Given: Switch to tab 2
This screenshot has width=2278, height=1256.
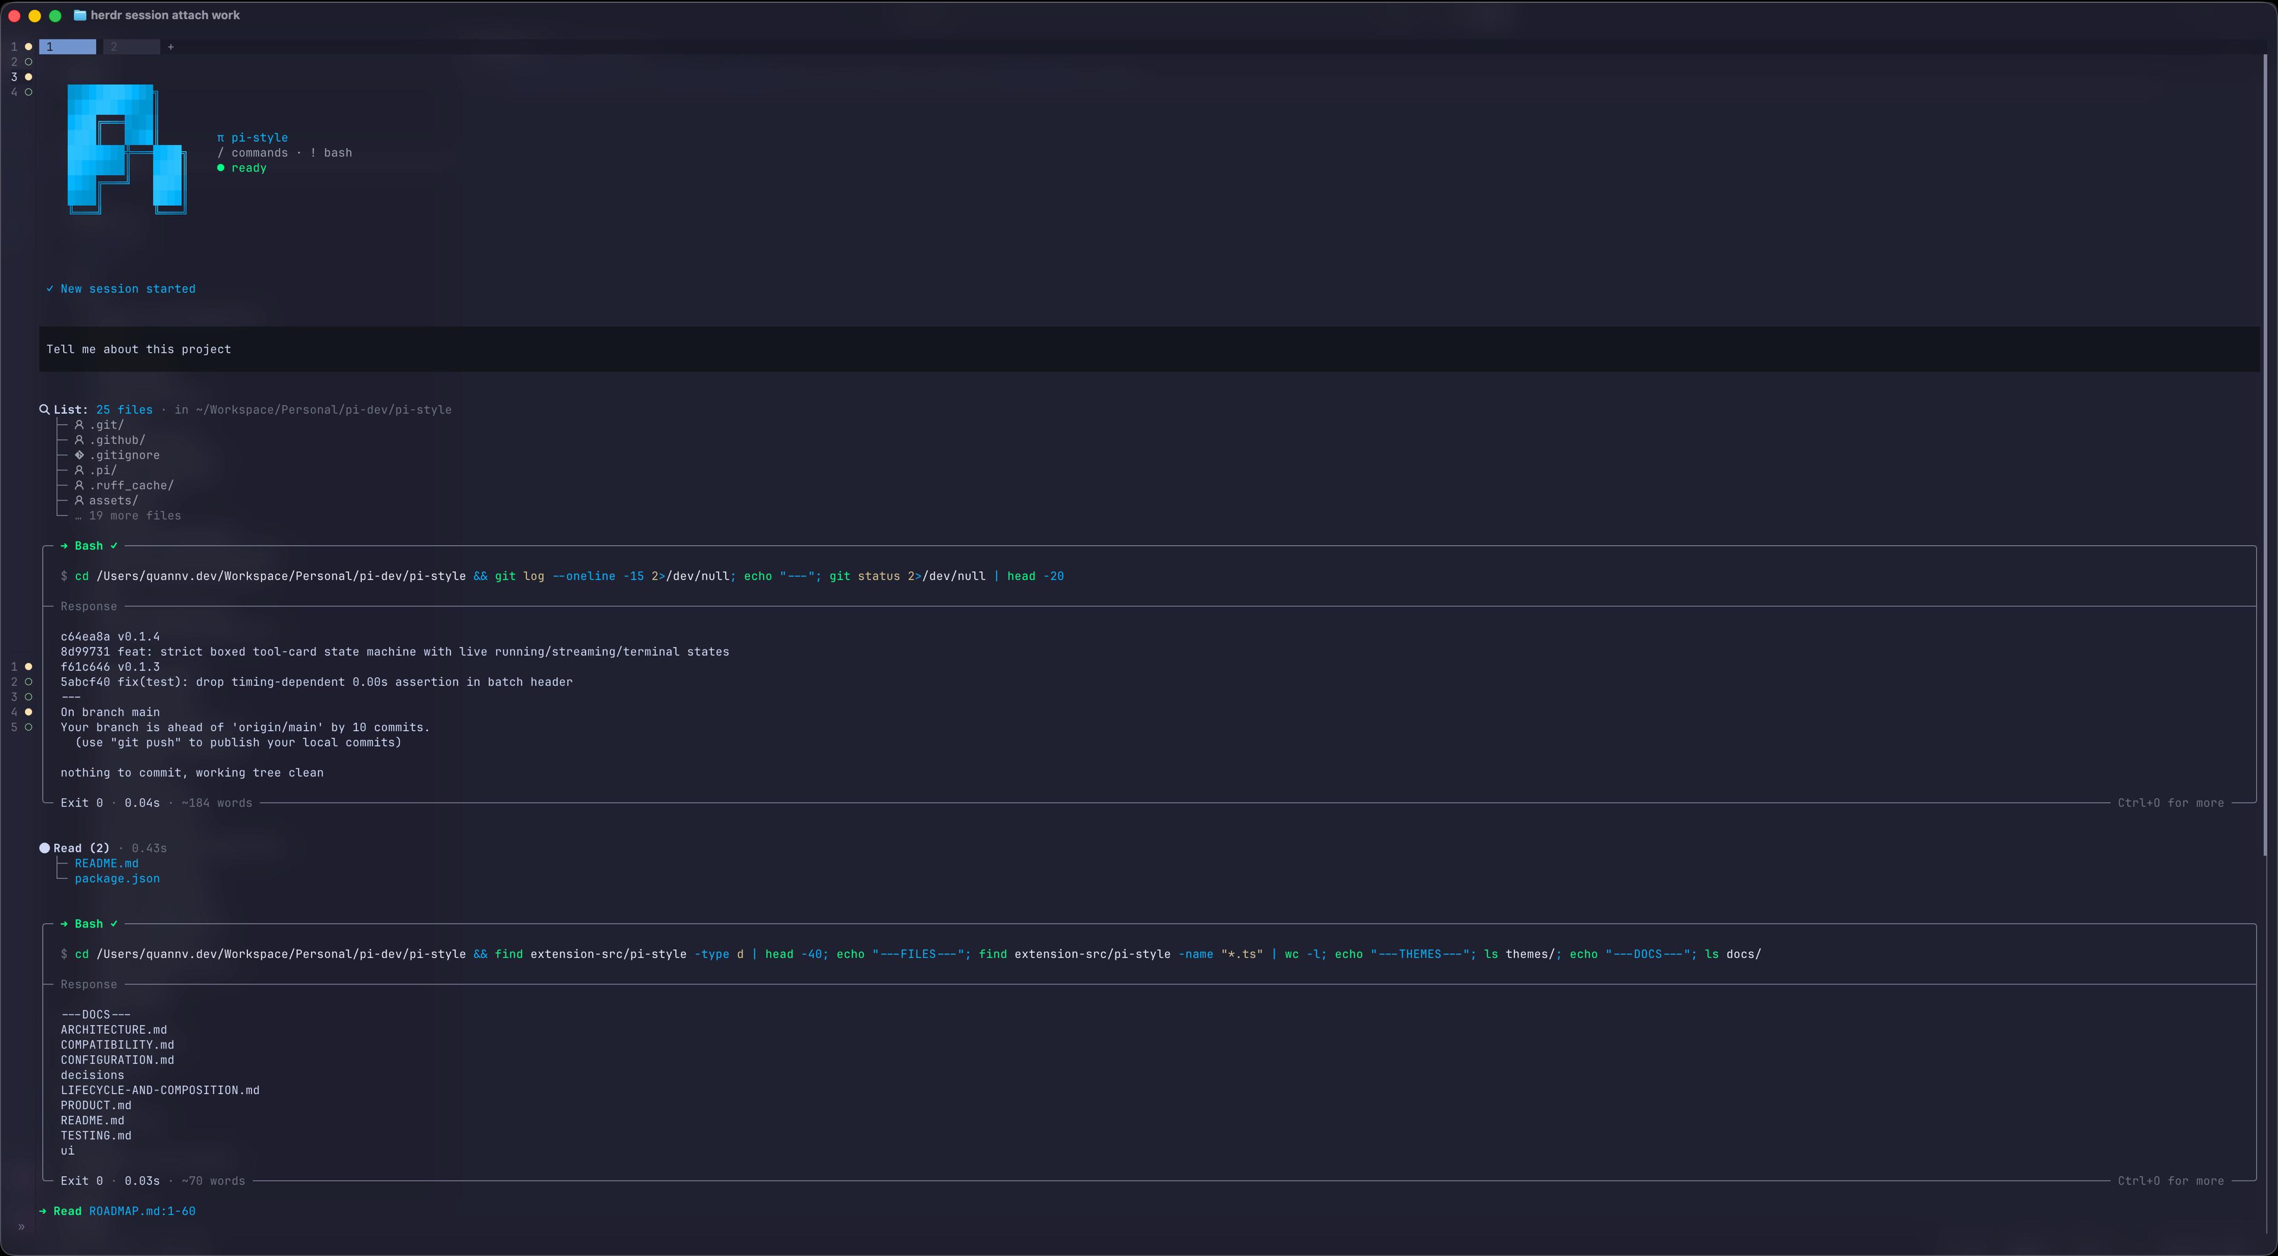Looking at the screenshot, I should (131, 47).
